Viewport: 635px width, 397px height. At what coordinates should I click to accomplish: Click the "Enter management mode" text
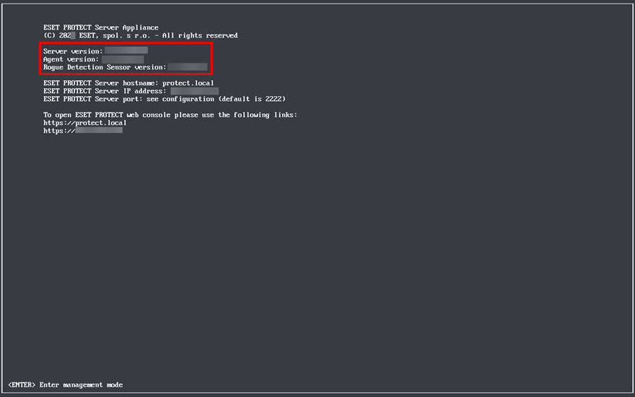(81, 385)
